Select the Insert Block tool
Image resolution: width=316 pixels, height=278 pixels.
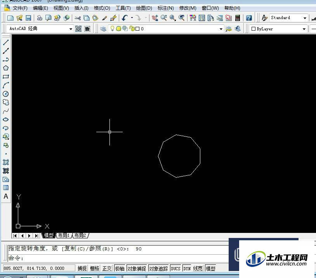coord(6,137)
